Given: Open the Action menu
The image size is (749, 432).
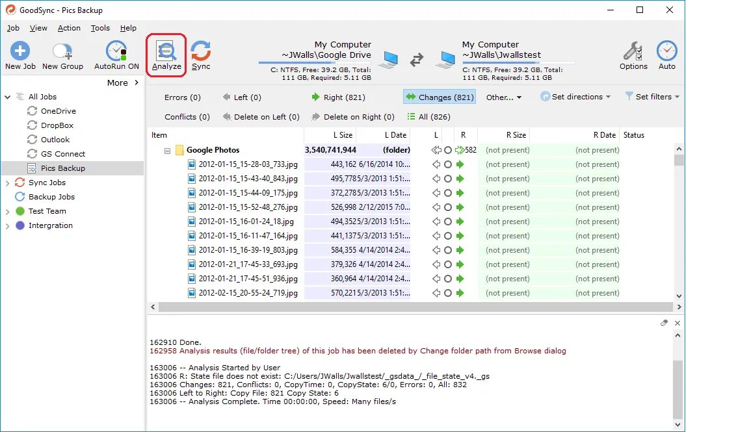Looking at the screenshot, I should (x=69, y=28).
